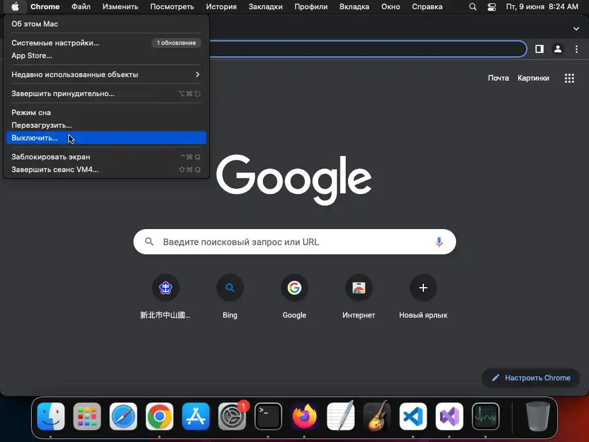Launch Firefox from the Dock
The width and height of the screenshot is (589, 442).
point(304,417)
